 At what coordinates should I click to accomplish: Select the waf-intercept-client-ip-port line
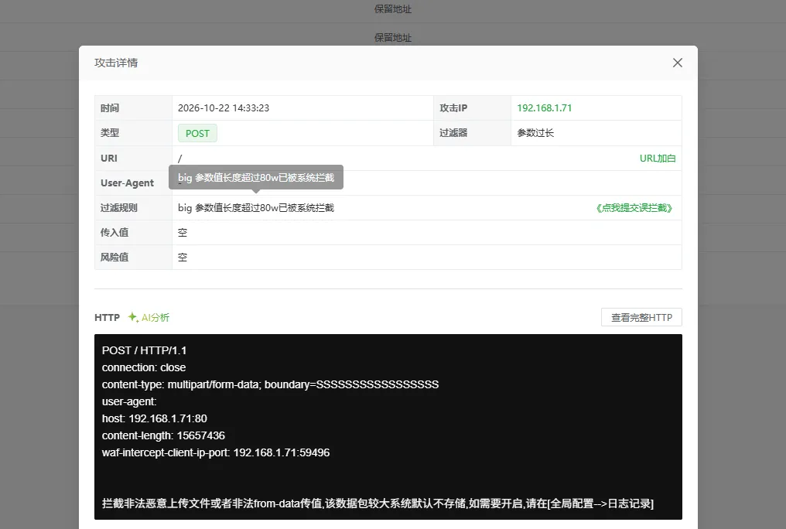216,452
